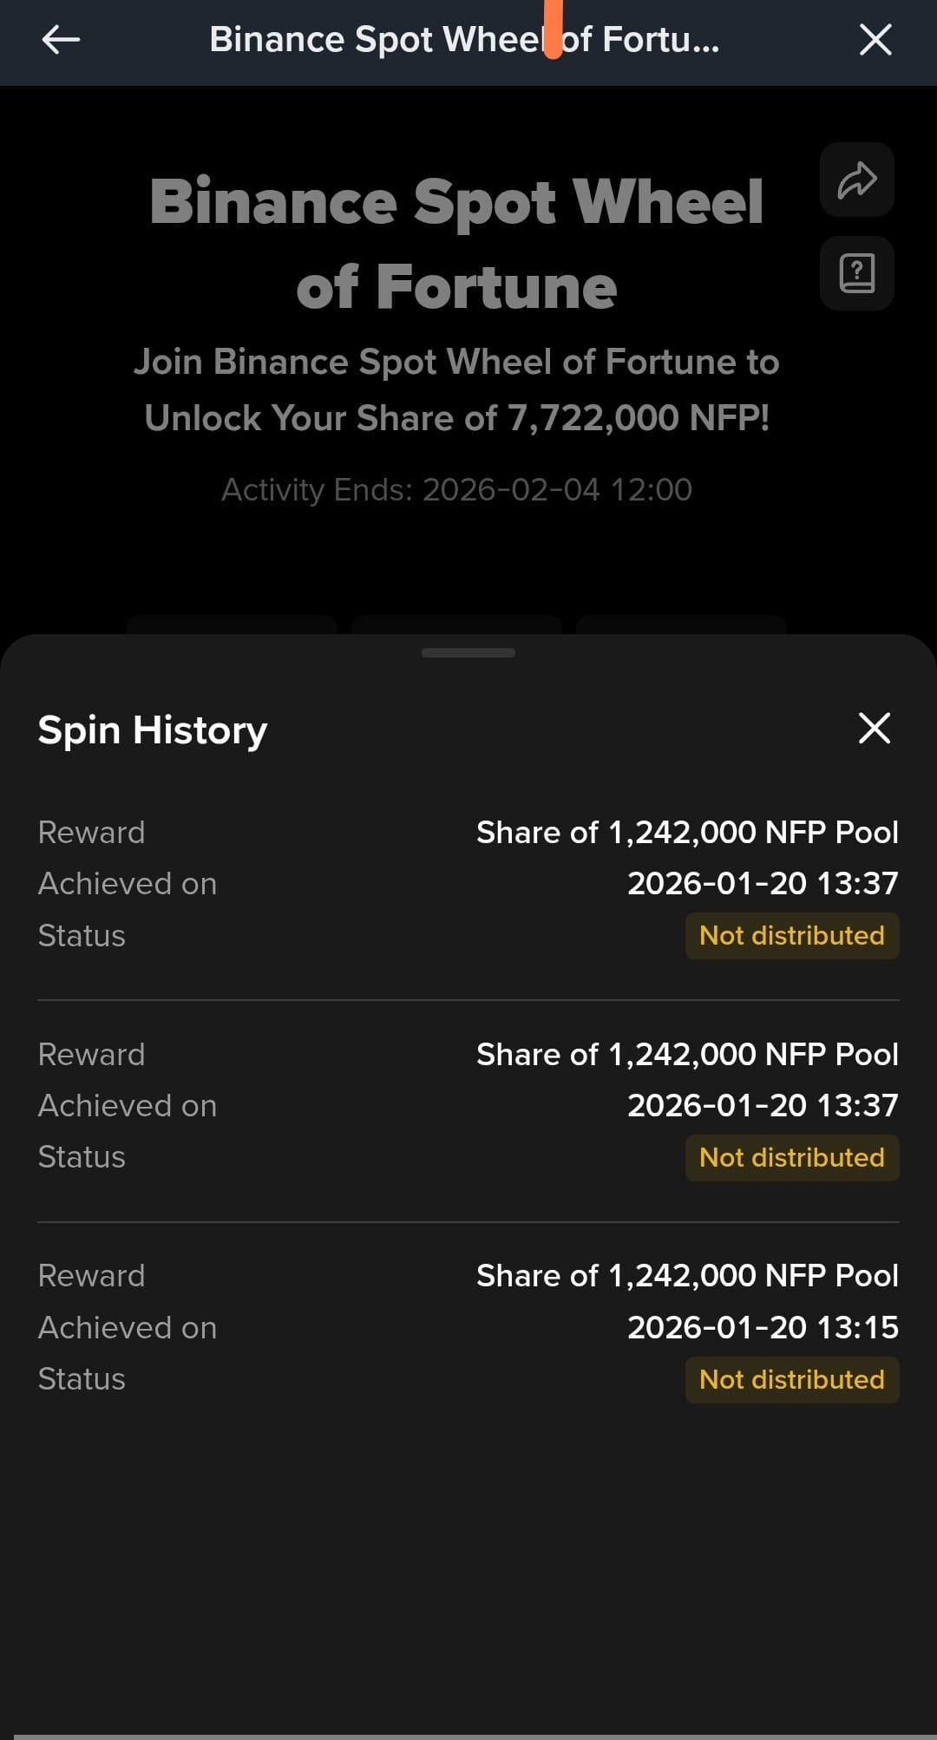Select the NFP Pool reward of the 13:15 spin
This screenshot has width=937, height=1740.
coord(687,1276)
